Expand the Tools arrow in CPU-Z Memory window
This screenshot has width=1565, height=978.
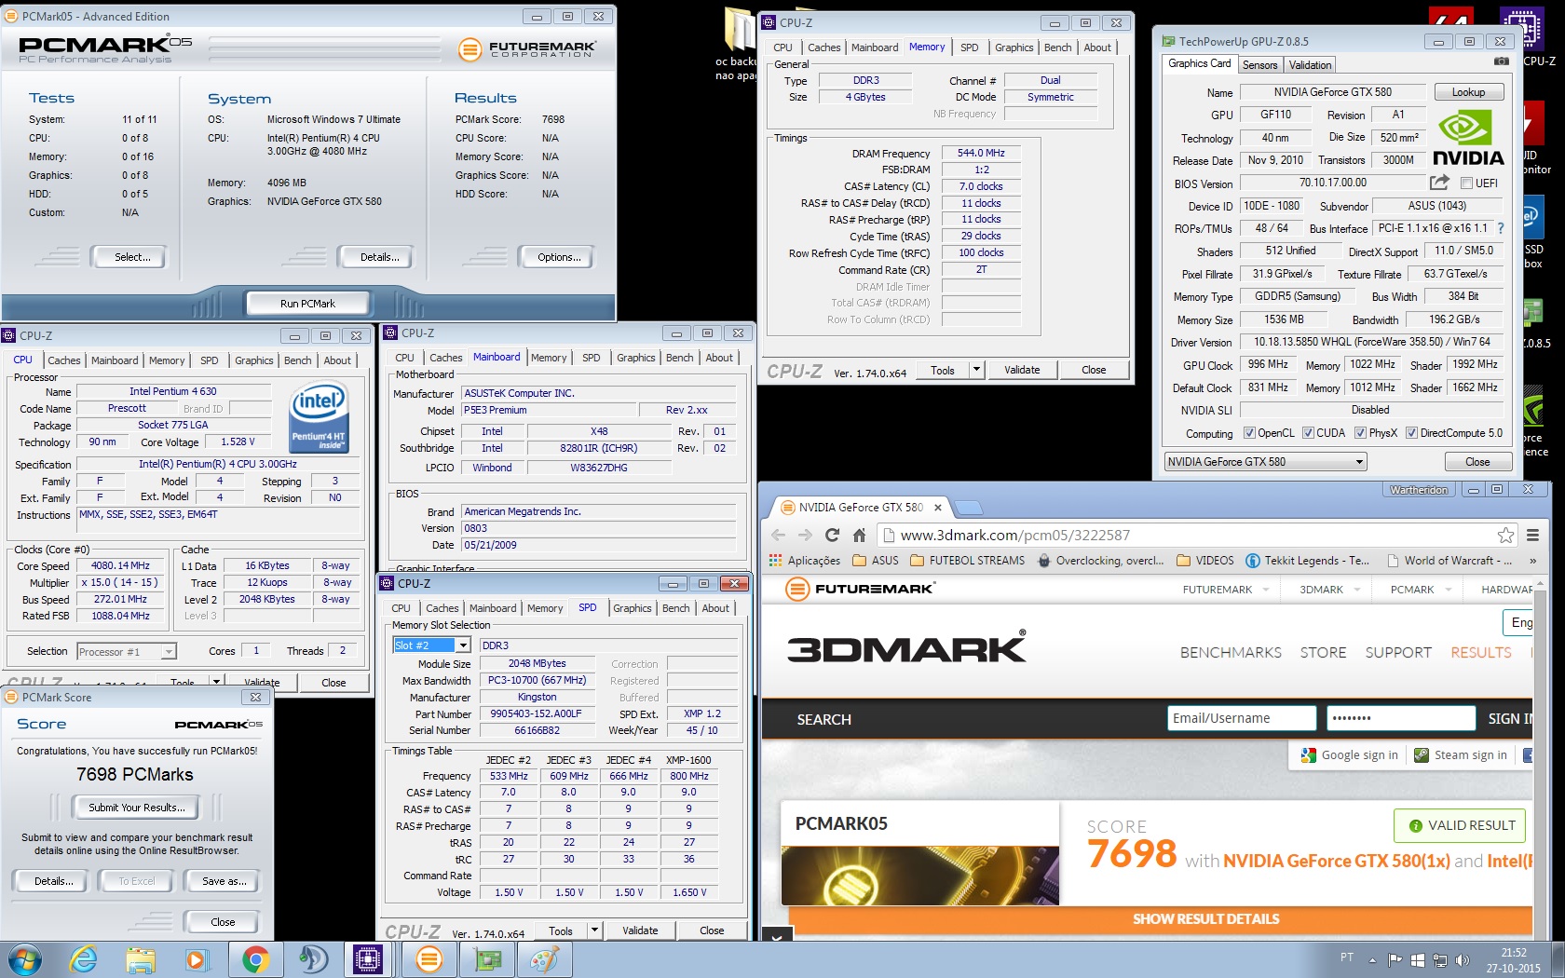[977, 370]
